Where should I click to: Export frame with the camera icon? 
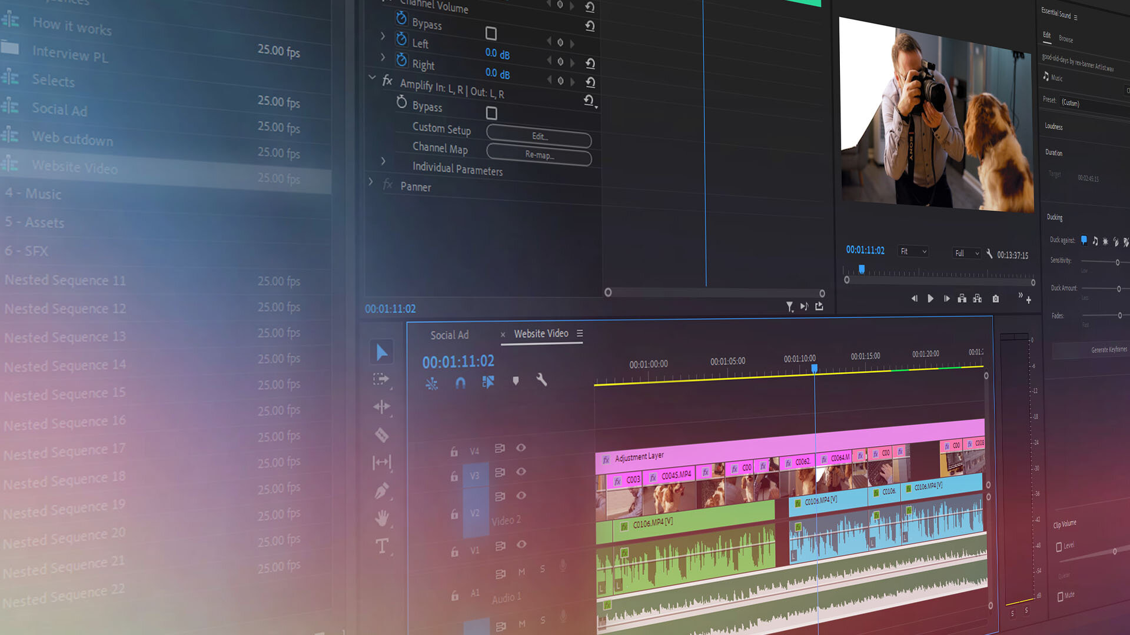point(996,299)
